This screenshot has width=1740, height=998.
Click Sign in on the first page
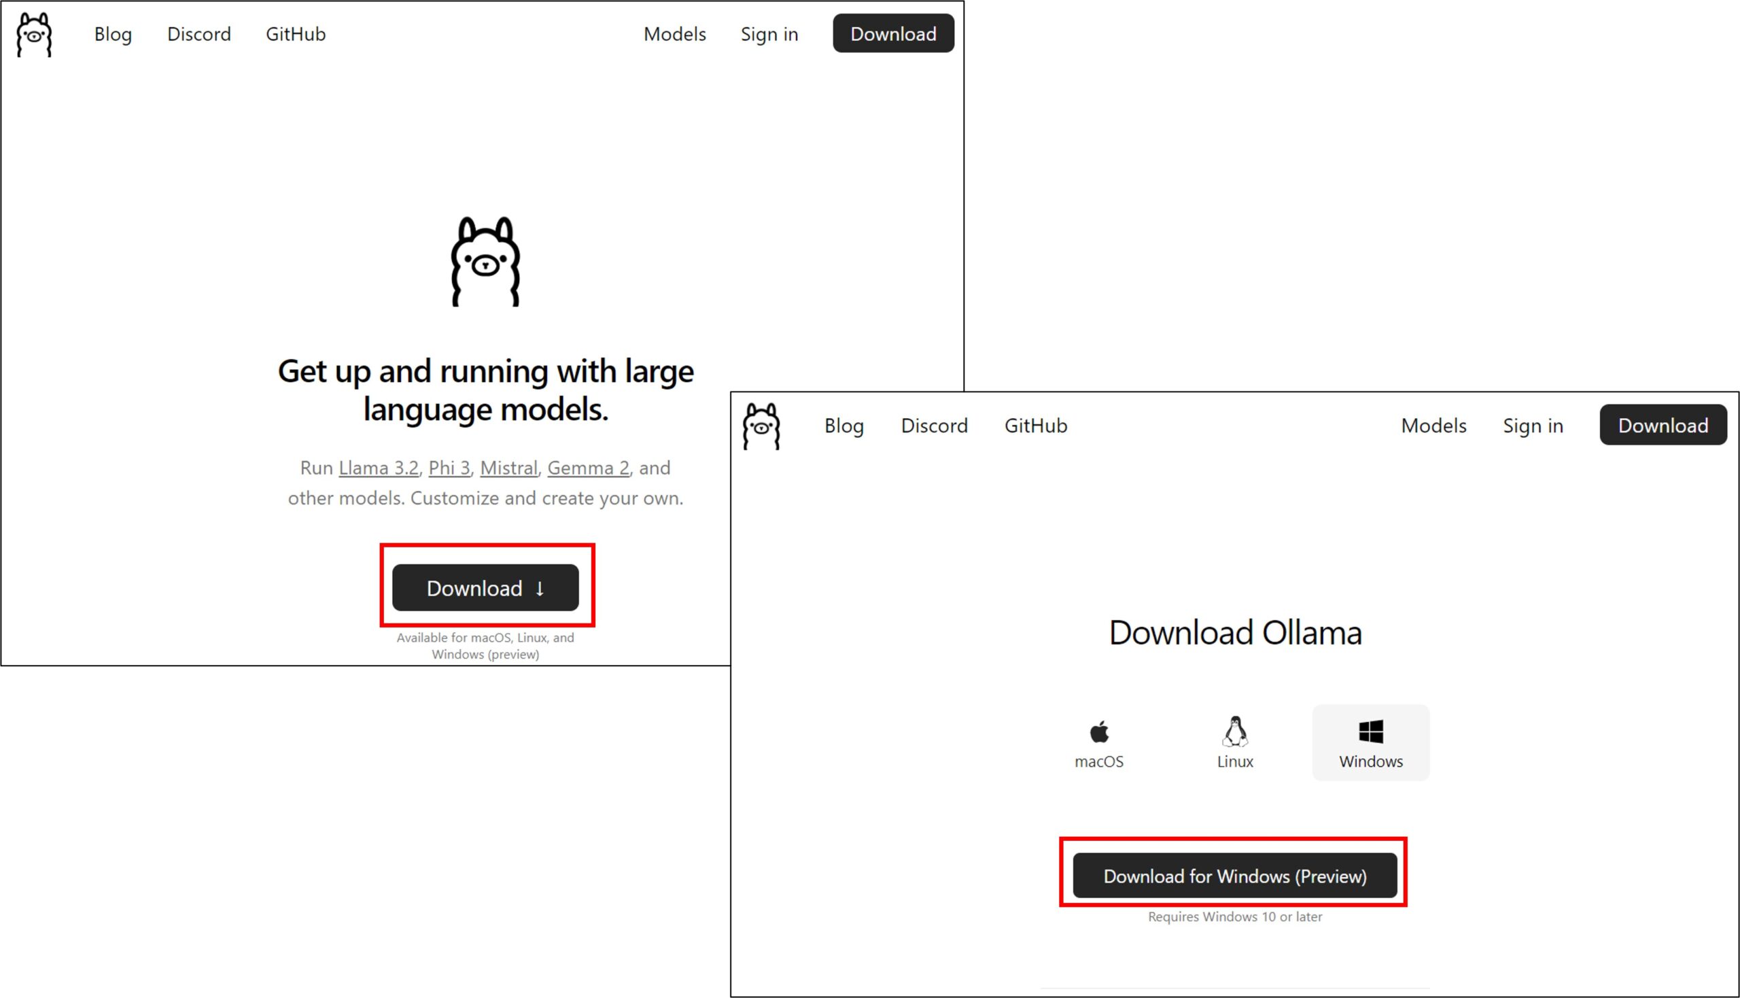point(769,34)
